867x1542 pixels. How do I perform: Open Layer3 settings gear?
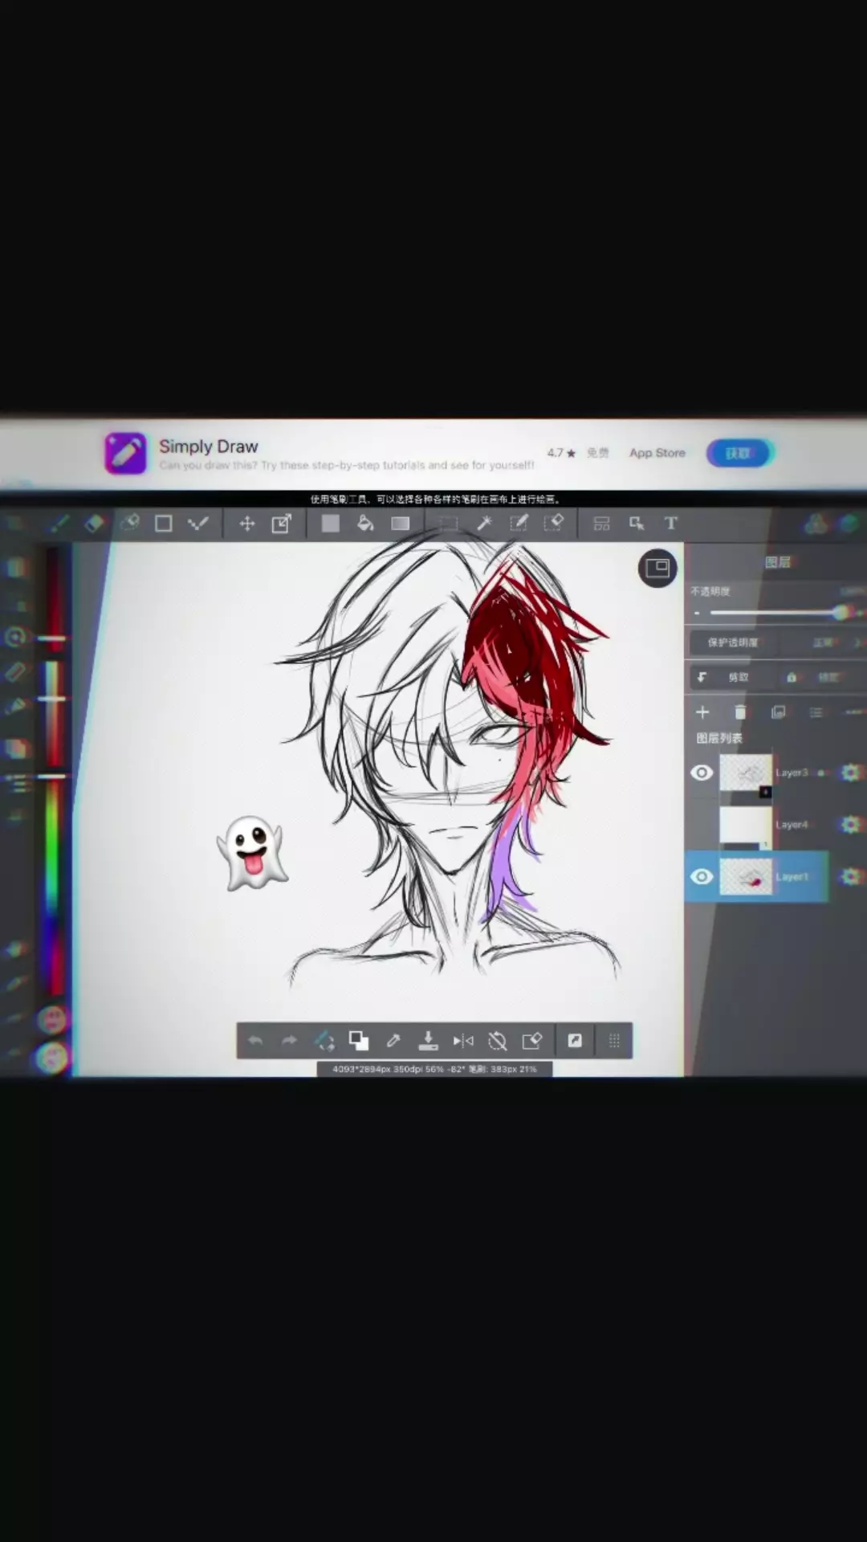pyautogui.click(x=849, y=773)
